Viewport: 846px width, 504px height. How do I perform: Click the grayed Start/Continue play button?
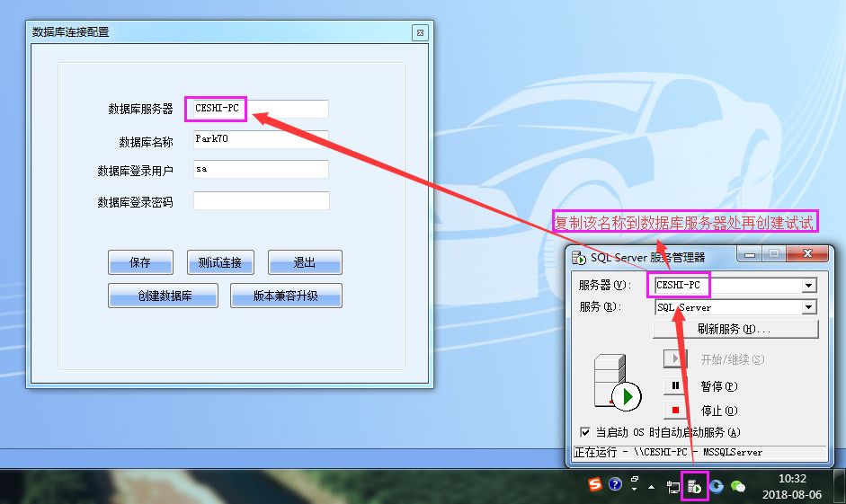coord(675,358)
